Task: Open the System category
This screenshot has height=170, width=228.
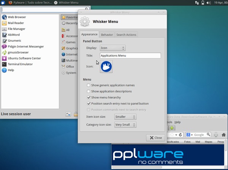Action: click(70, 73)
